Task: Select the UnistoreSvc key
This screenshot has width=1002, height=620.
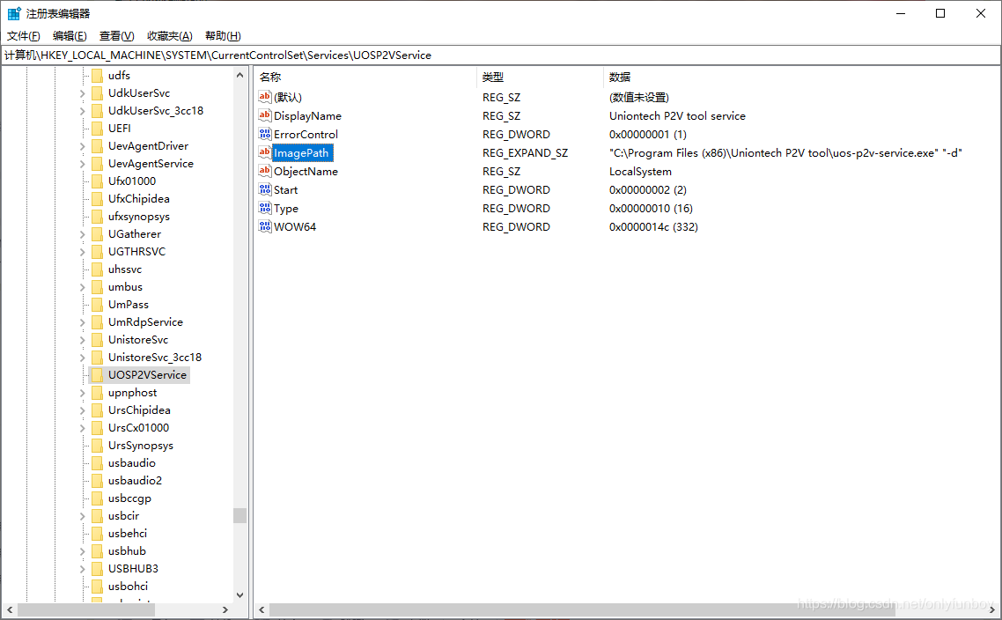Action: (x=138, y=340)
